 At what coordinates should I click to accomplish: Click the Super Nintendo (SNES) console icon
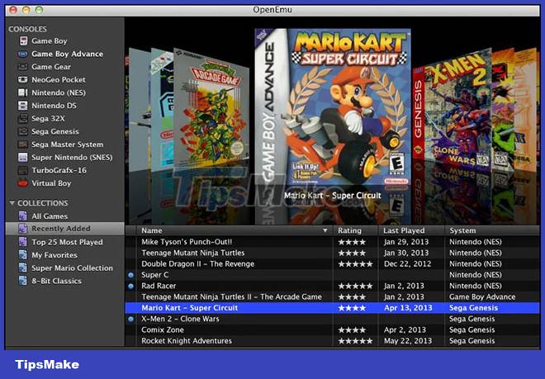(x=22, y=157)
